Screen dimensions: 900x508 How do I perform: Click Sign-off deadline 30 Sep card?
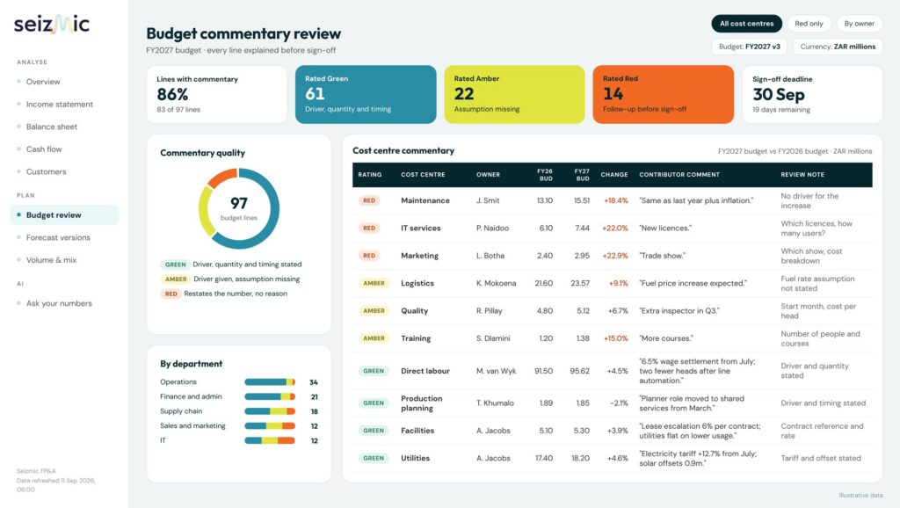pos(812,94)
